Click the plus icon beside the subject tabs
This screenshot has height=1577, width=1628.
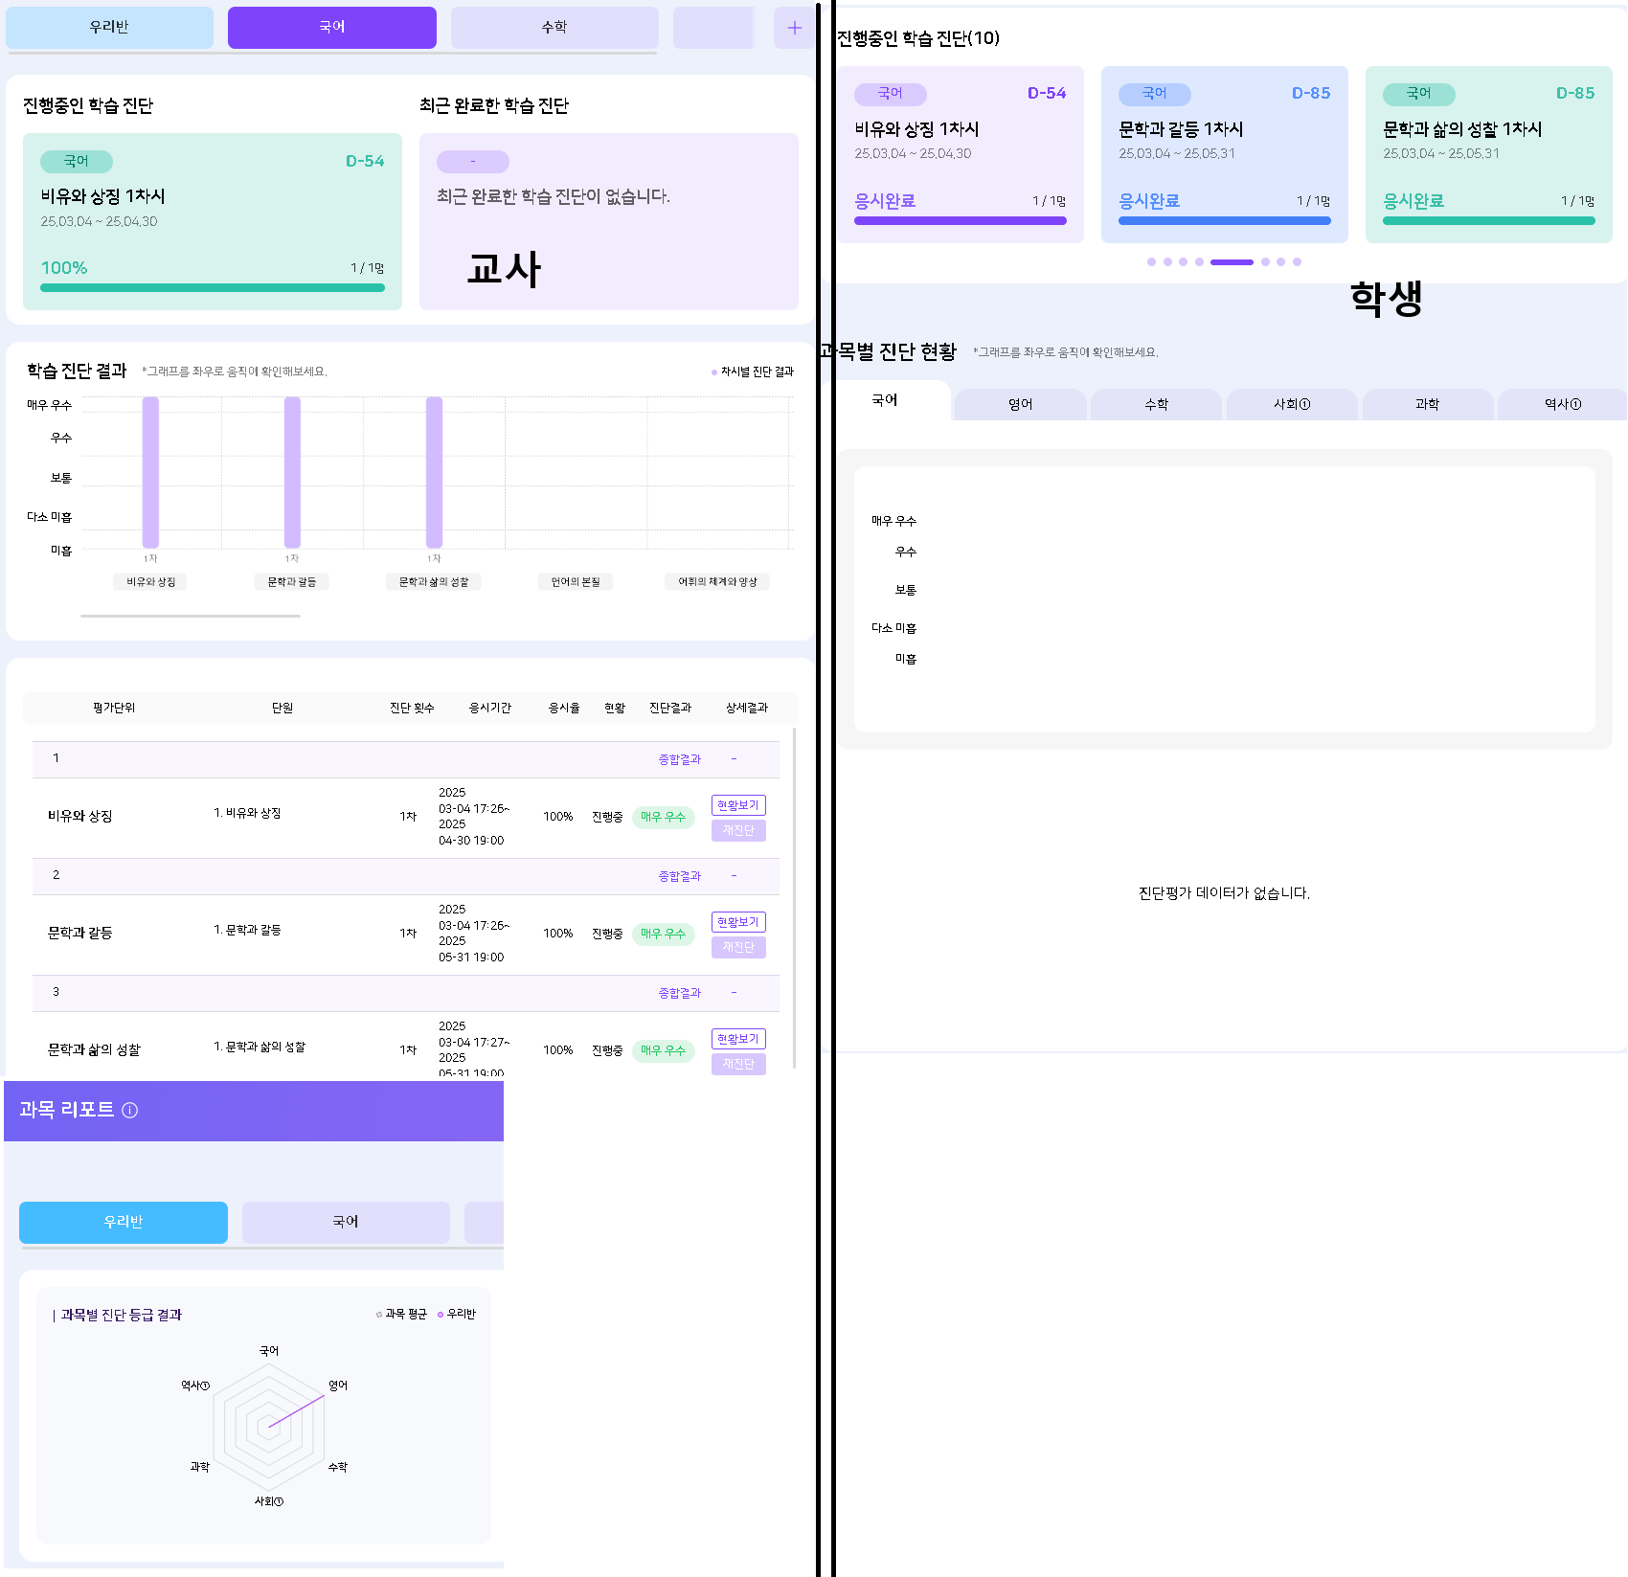pyautogui.click(x=794, y=28)
